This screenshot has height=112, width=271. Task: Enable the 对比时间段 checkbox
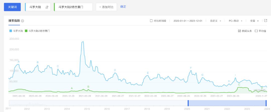(x=151, y=21)
